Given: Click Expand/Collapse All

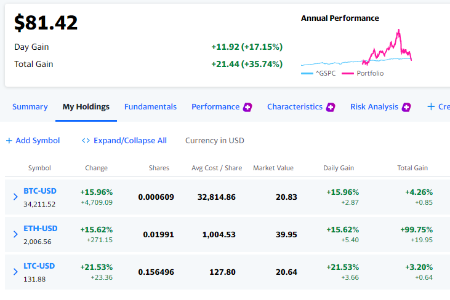Looking at the screenshot, I should tap(130, 141).
